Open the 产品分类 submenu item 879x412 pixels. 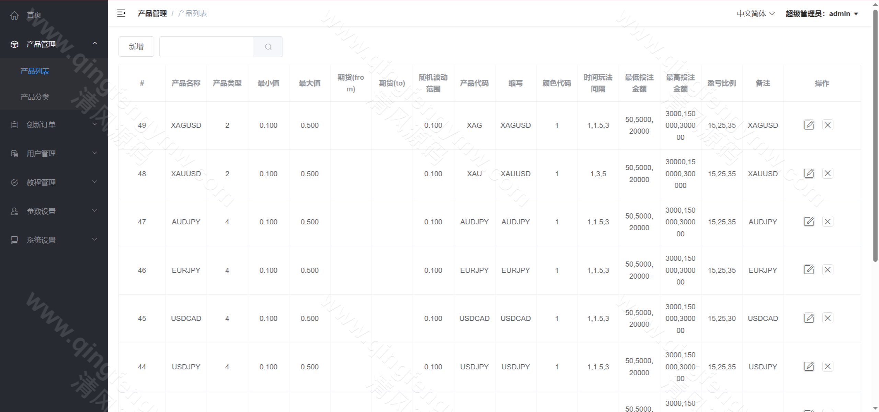[x=35, y=97]
